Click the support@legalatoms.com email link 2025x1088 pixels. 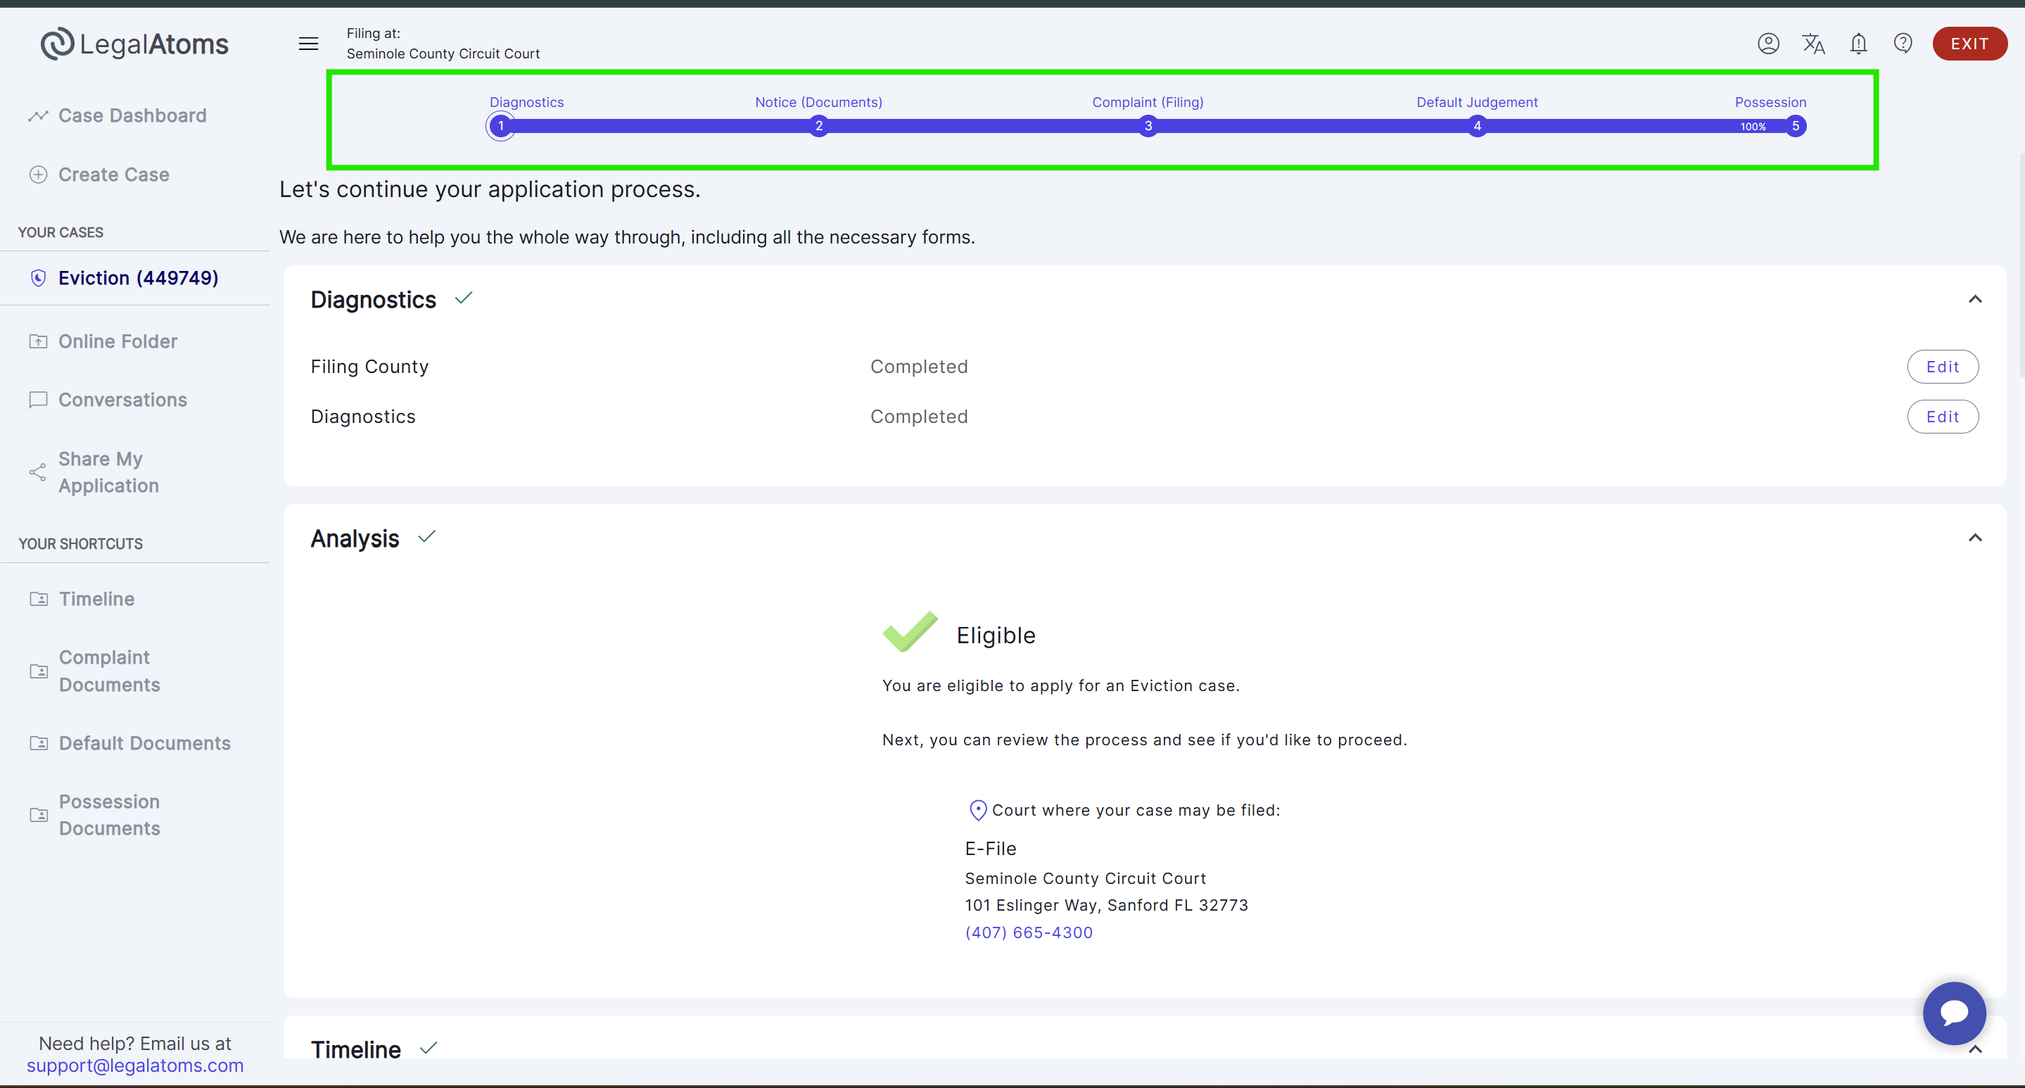tap(135, 1066)
